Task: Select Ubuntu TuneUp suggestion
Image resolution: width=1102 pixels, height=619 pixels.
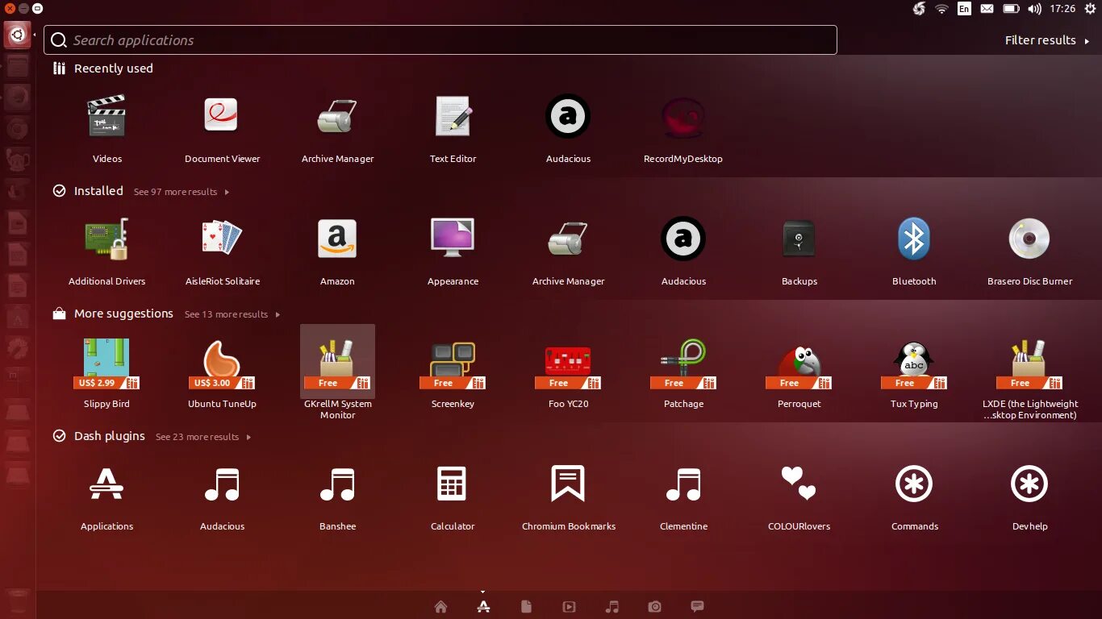Action: (x=222, y=372)
